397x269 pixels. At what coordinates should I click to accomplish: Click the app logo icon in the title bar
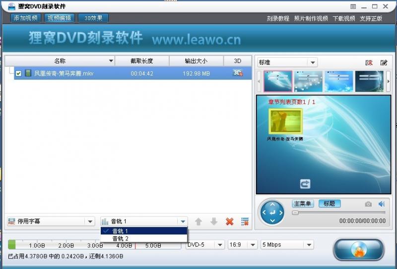(11, 6)
